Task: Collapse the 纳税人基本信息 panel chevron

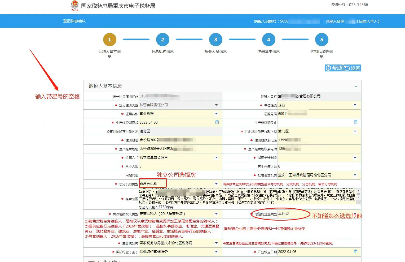Action: point(356,86)
